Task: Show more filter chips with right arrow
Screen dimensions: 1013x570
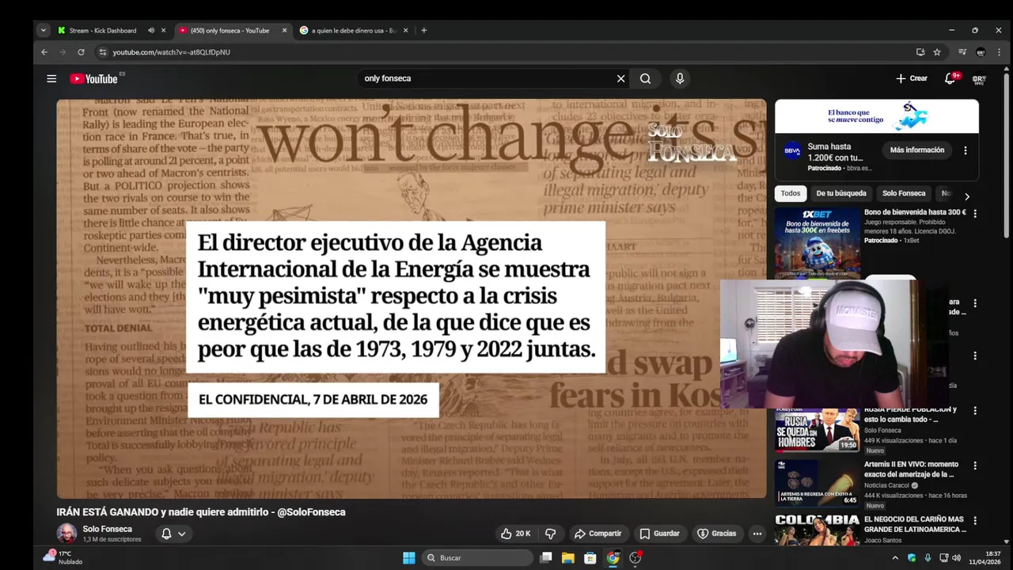Action: point(967,196)
